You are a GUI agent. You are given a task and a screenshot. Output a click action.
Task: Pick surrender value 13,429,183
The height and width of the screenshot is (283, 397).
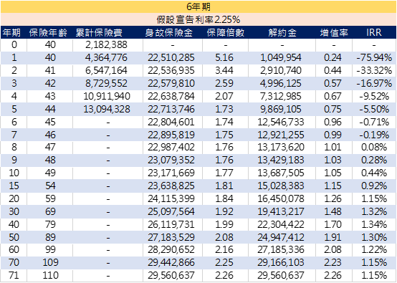281,160
